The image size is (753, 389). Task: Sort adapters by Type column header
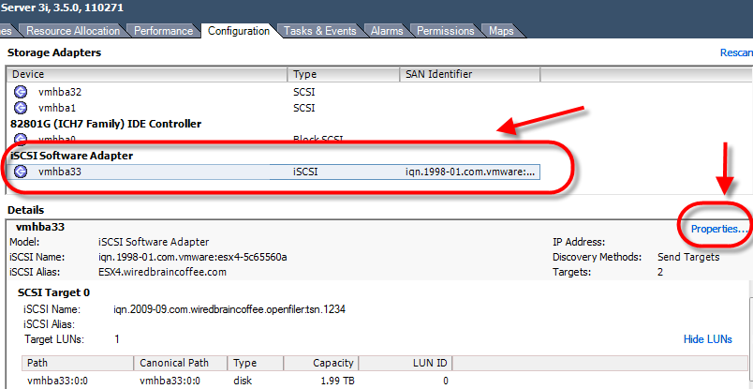point(343,74)
